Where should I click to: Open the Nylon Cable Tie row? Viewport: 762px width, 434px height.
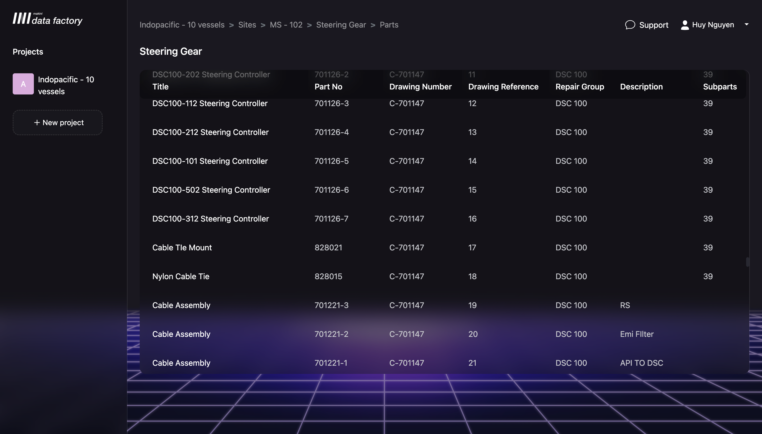click(181, 276)
